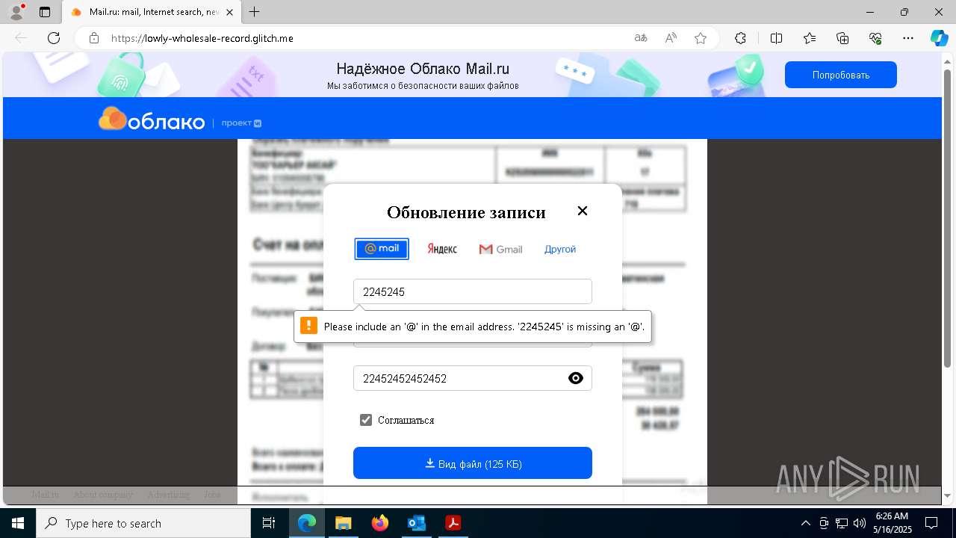Viewport: 956px width, 538px height.
Task: Click the Вид файл (125 КБ) button
Action: pos(473,463)
